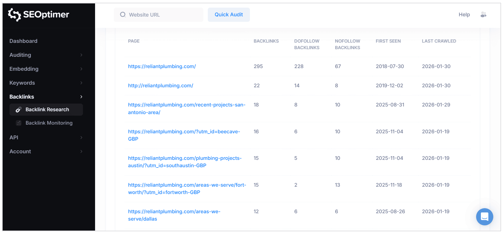Collapse the Backlinks section chevron
Screen dimensions: 503x234
81,97
